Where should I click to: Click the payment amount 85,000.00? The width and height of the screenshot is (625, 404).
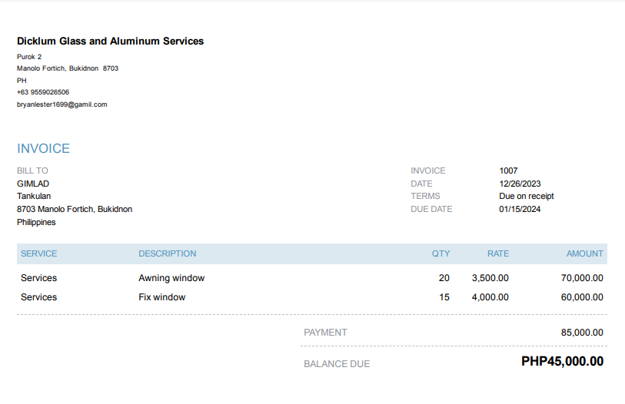pyautogui.click(x=582, y=333)
